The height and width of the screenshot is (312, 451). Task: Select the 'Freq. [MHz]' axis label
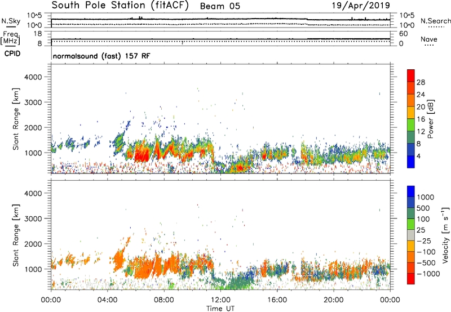[11, 38]
